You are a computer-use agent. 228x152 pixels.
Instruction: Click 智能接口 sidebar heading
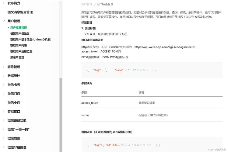pyautogui.click(x=14, y=112)
